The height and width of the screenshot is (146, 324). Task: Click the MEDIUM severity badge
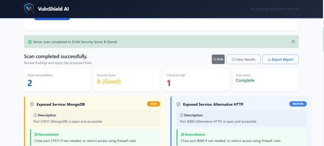point(298,104)
